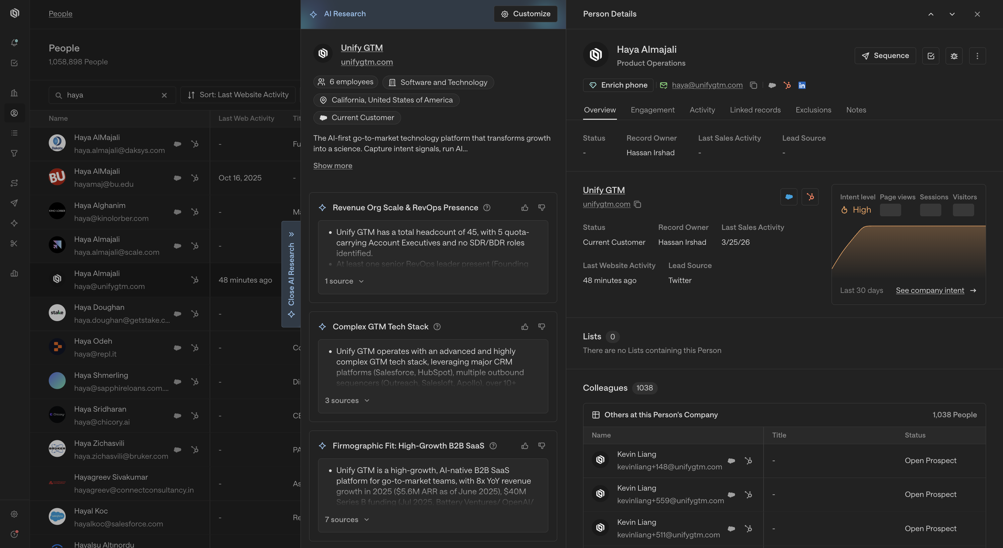Switch to the Linked records tab
Image resolution: width=1003 pixels, height=548 pixels.
click(x=755, y=110)
